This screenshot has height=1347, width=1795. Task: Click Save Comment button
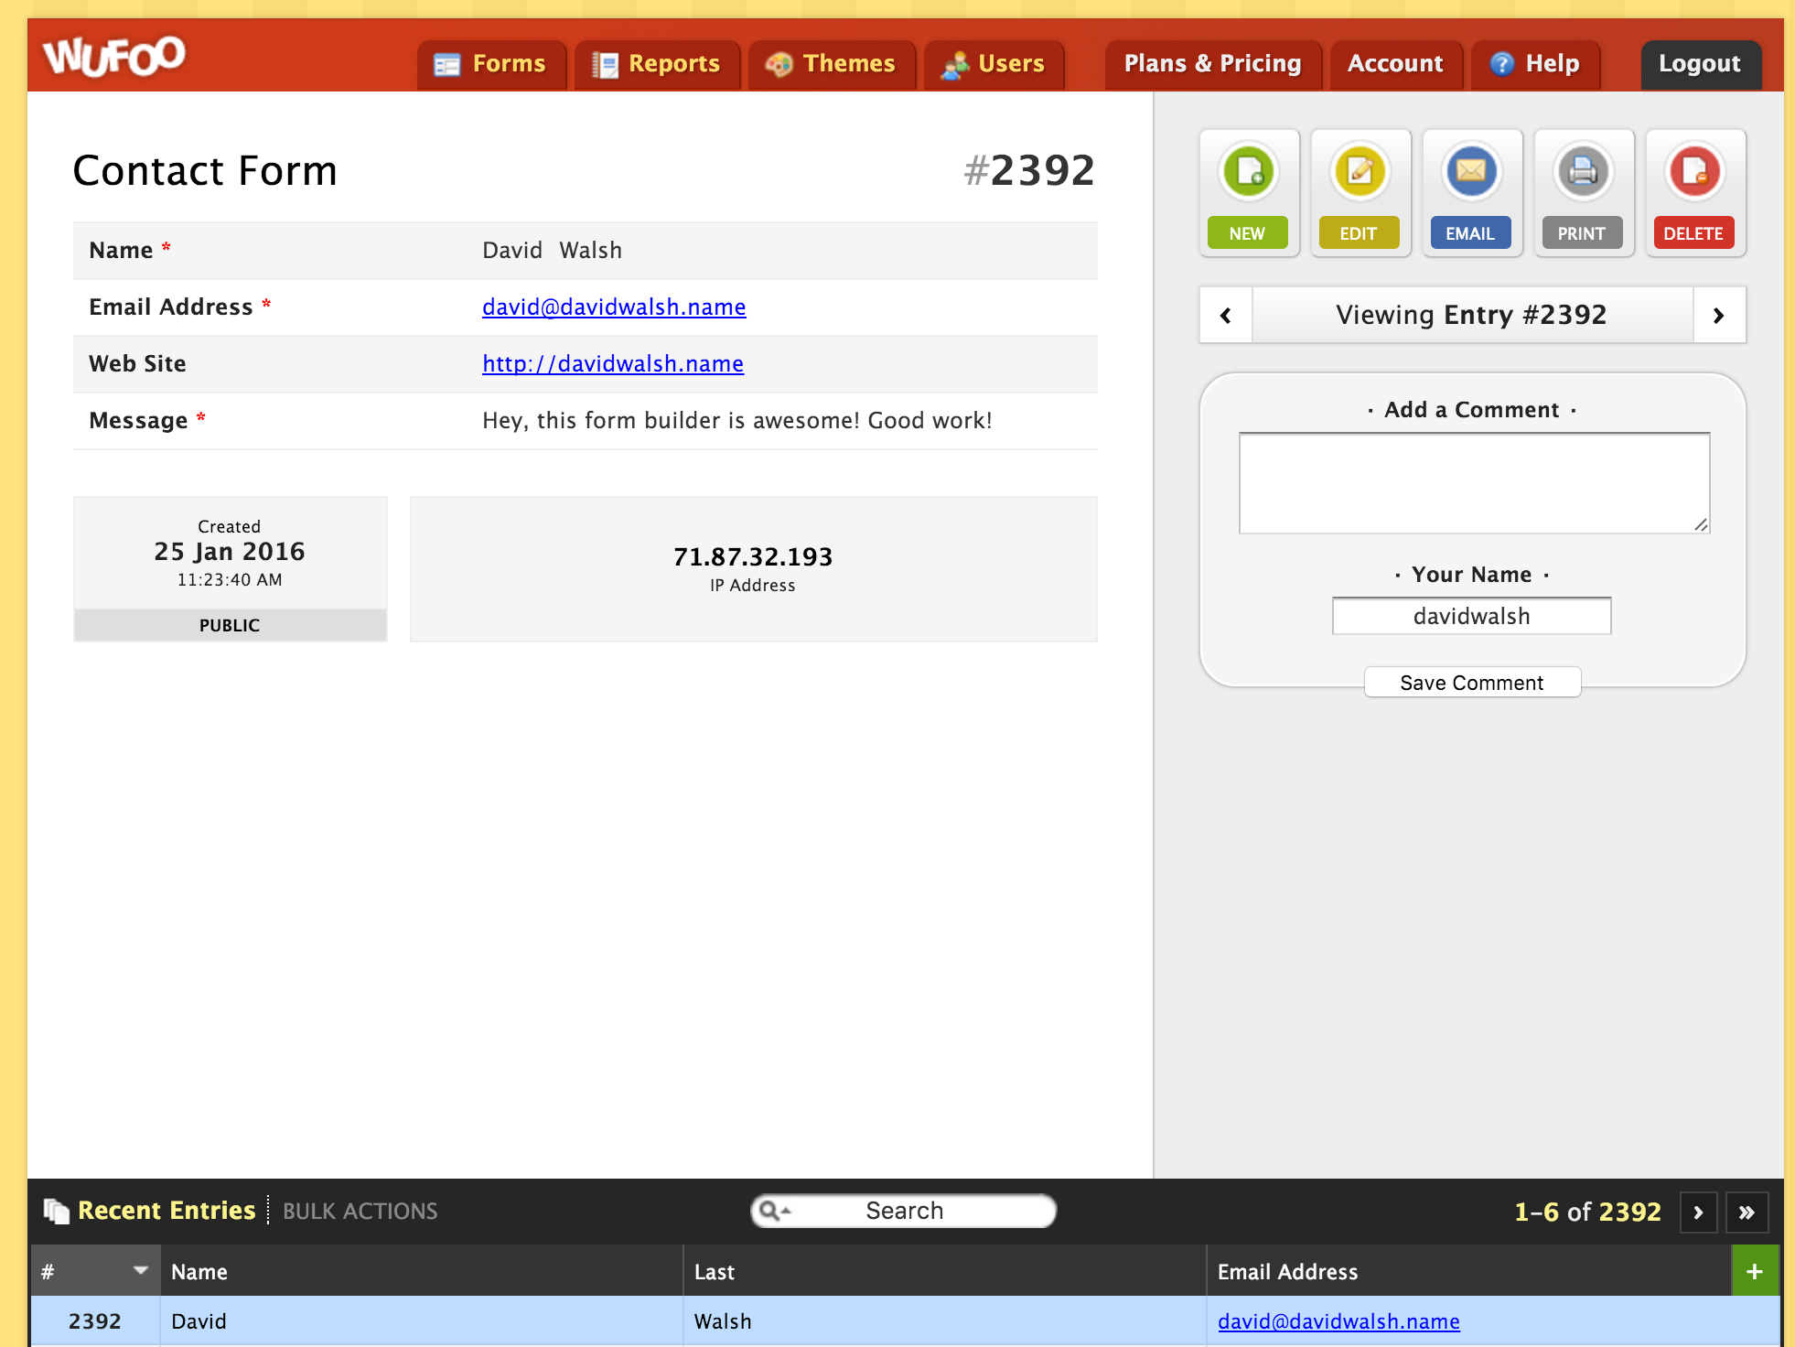click(1472, 683)
